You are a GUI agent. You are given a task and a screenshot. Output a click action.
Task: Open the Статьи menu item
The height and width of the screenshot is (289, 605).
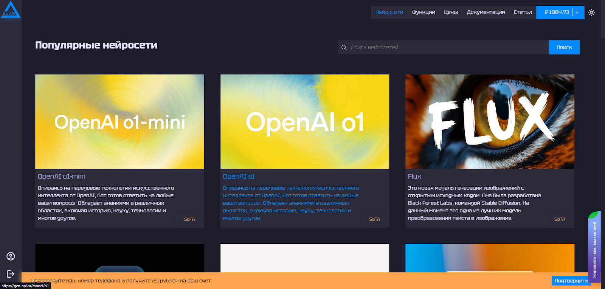point(523,12)
